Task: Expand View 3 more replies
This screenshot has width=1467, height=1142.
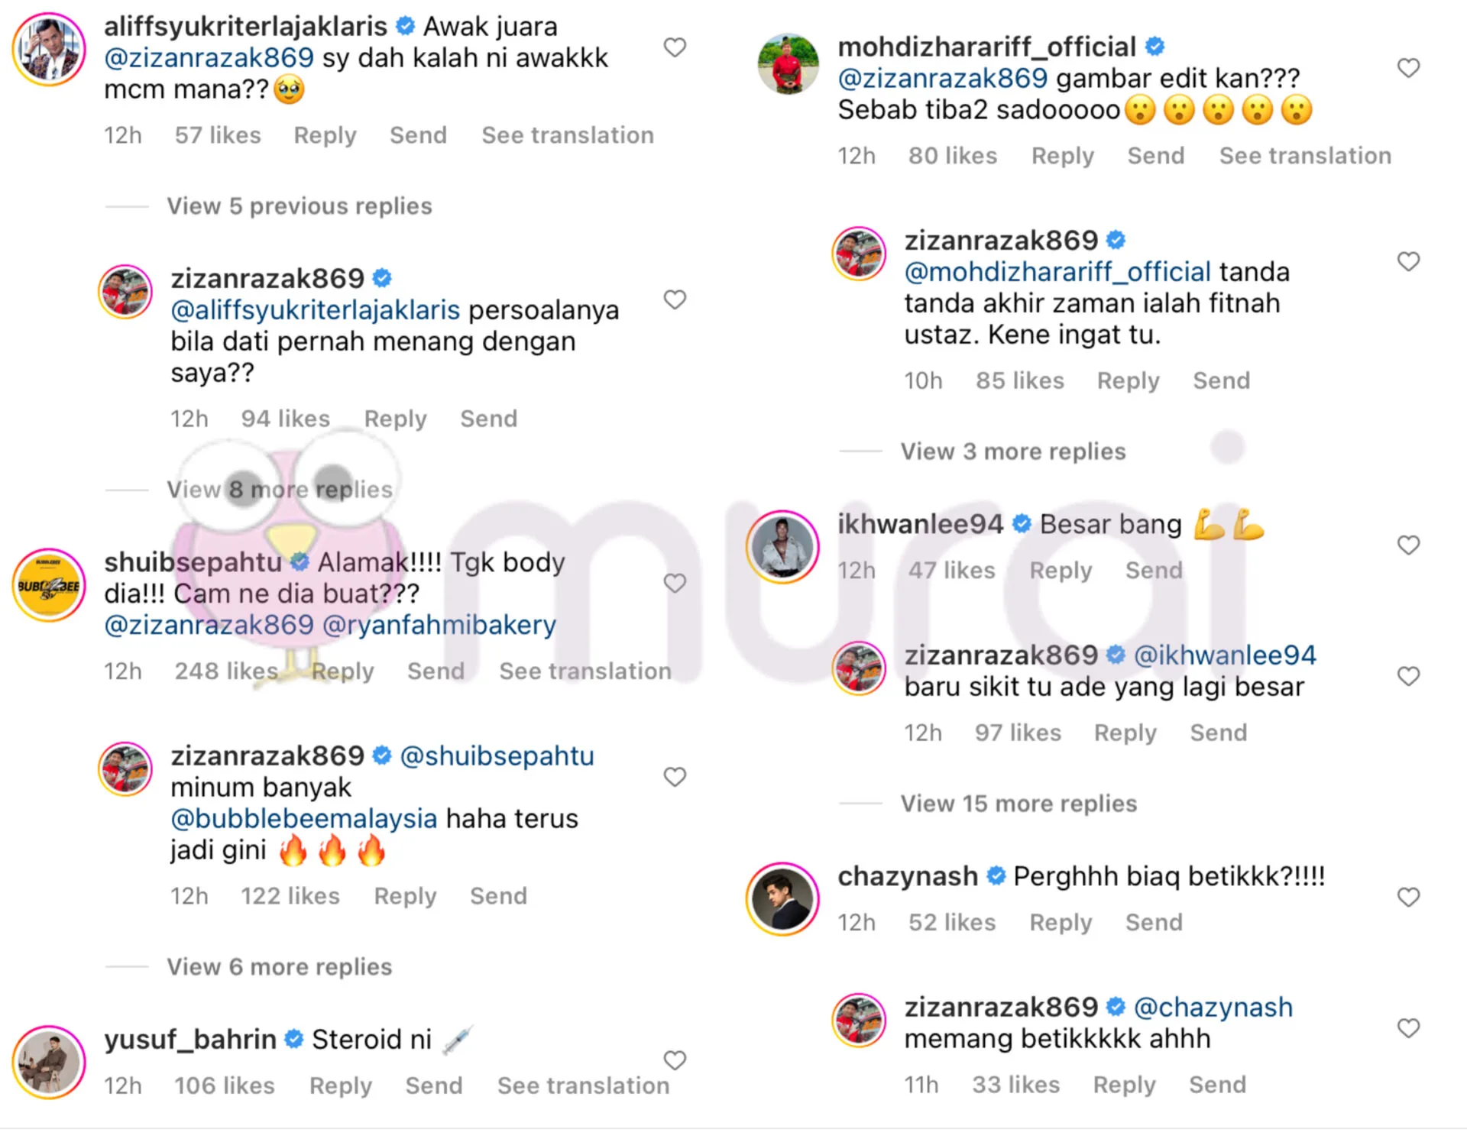Action: coord(1013,451)
